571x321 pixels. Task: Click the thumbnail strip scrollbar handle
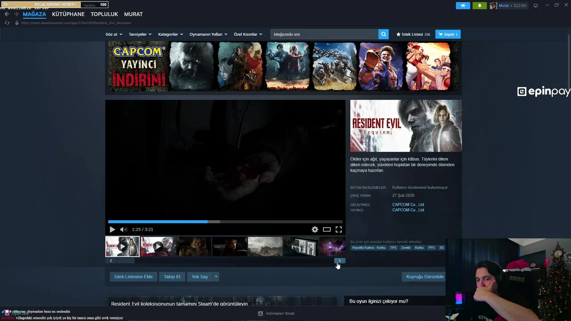tap(125, 261)
